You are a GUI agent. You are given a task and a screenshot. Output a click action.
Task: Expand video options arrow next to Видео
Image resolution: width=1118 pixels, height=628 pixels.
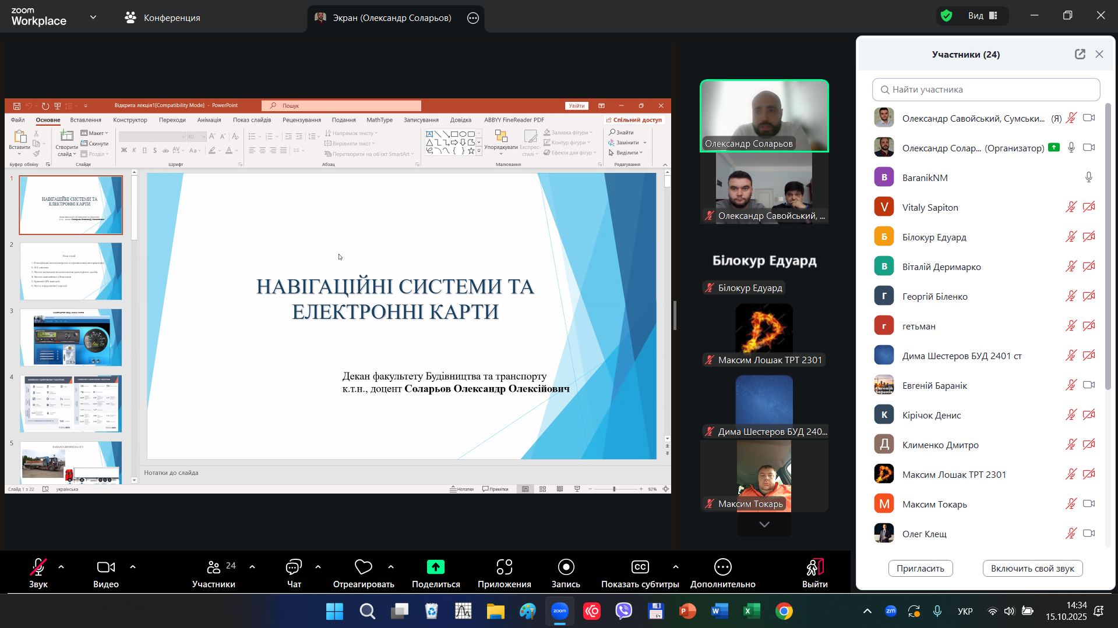point(133,567)
